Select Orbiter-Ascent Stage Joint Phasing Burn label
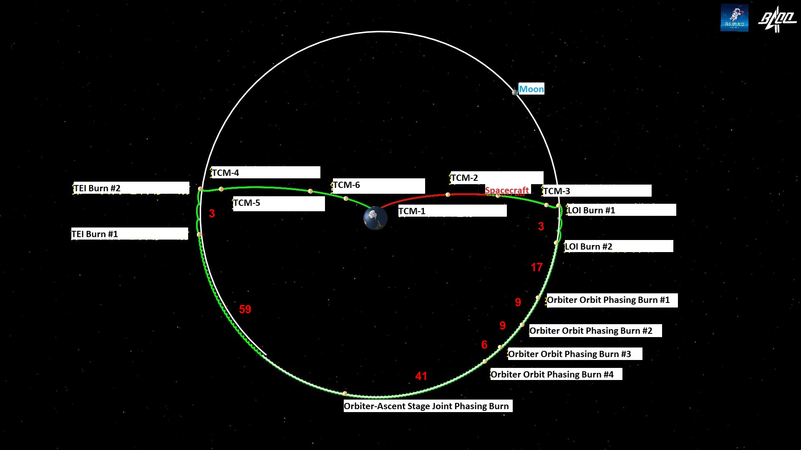 pyautogui.click(x=428, y=406)
